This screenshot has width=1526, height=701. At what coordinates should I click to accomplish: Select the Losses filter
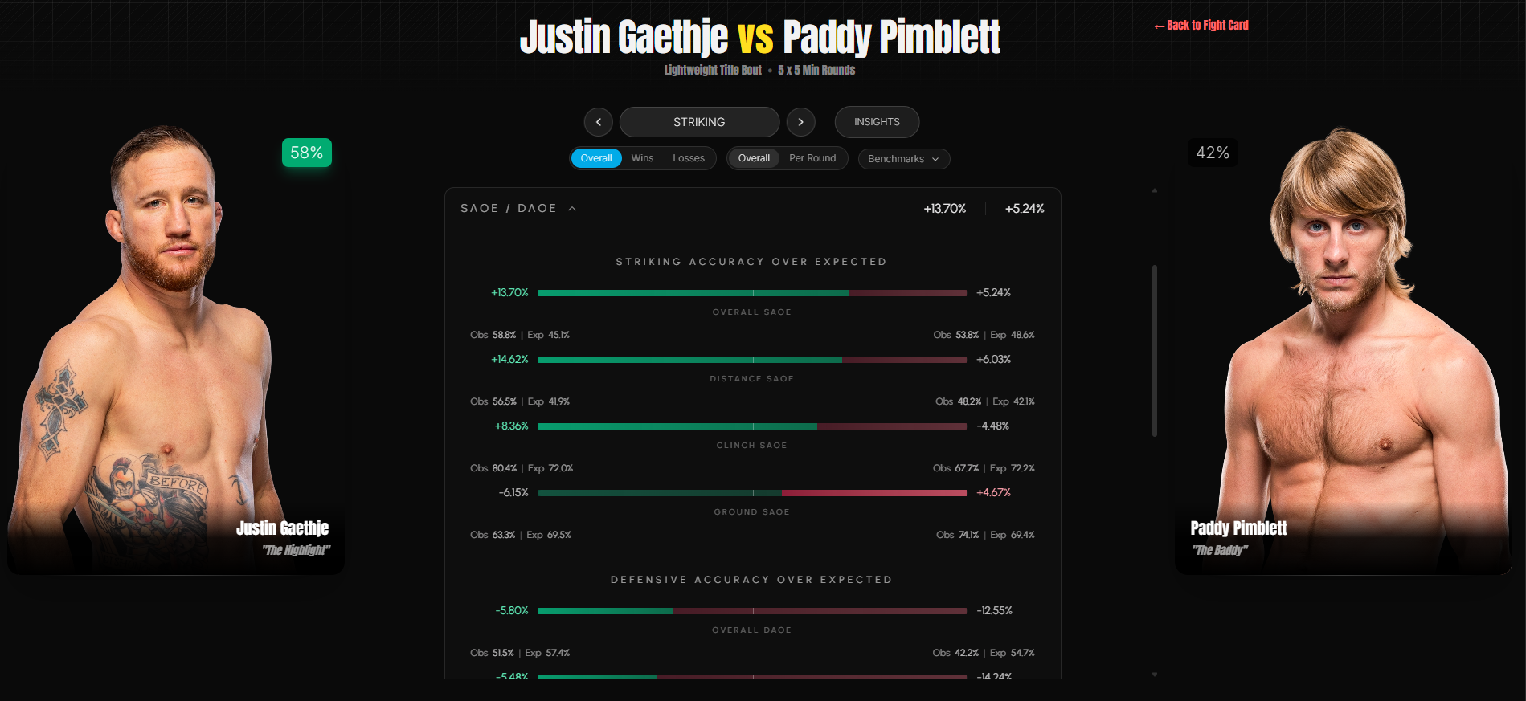(688, 157)
